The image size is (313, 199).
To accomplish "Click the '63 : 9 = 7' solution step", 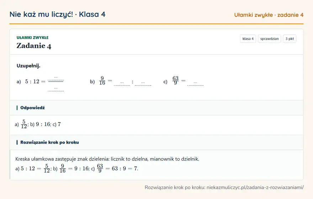I will pos(124,168).
